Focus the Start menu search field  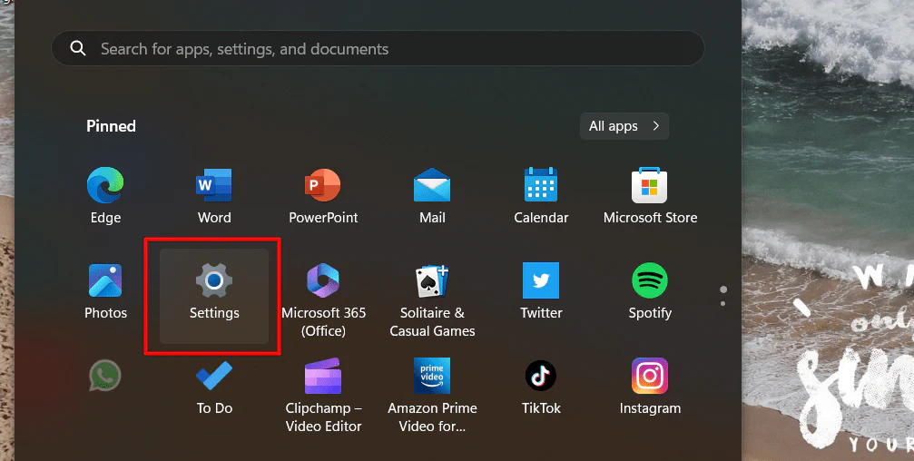pyautogui.click(x=378, y=48)
